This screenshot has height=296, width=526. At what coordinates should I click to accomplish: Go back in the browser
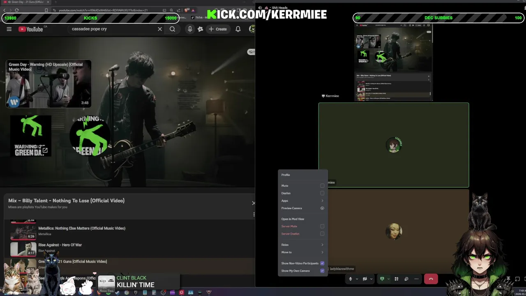coord(5,10)
